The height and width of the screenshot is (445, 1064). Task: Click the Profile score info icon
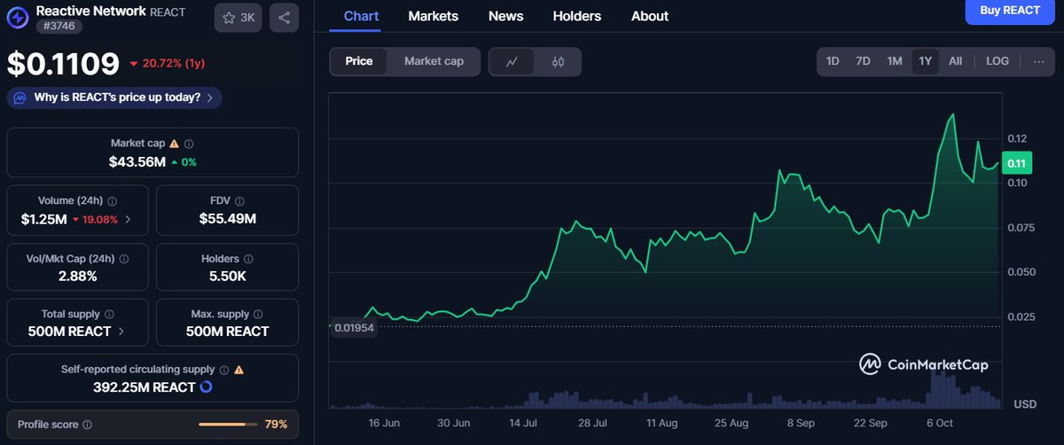[87, 425]
